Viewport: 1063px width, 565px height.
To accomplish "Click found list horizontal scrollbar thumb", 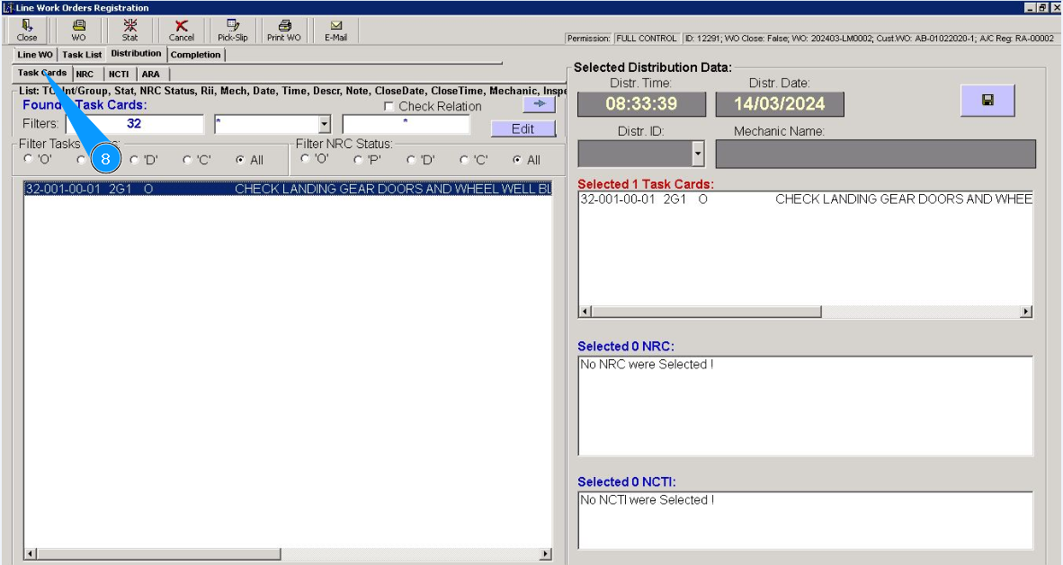I will 158,554.
